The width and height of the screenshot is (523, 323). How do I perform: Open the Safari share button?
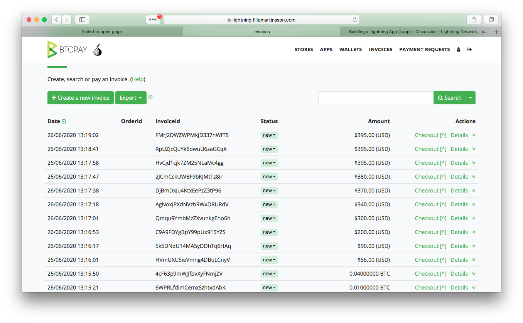pyautogui.click(x=474, y=19)
